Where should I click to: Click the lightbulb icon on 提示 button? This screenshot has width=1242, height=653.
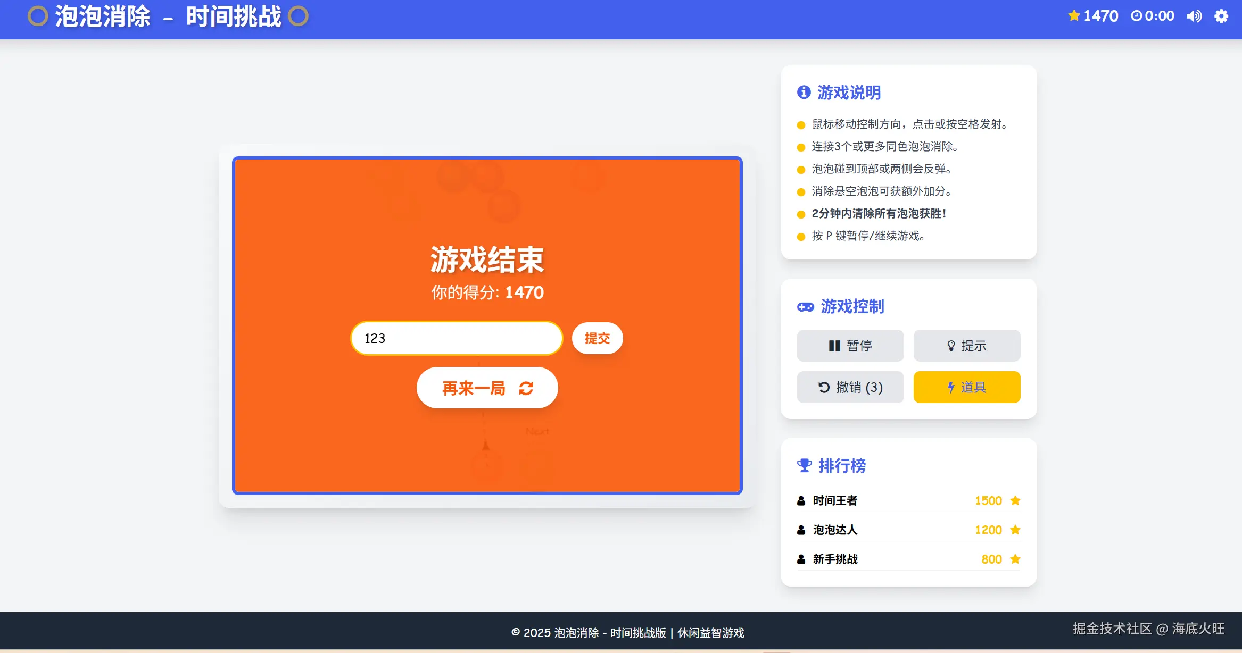point(952,346)
